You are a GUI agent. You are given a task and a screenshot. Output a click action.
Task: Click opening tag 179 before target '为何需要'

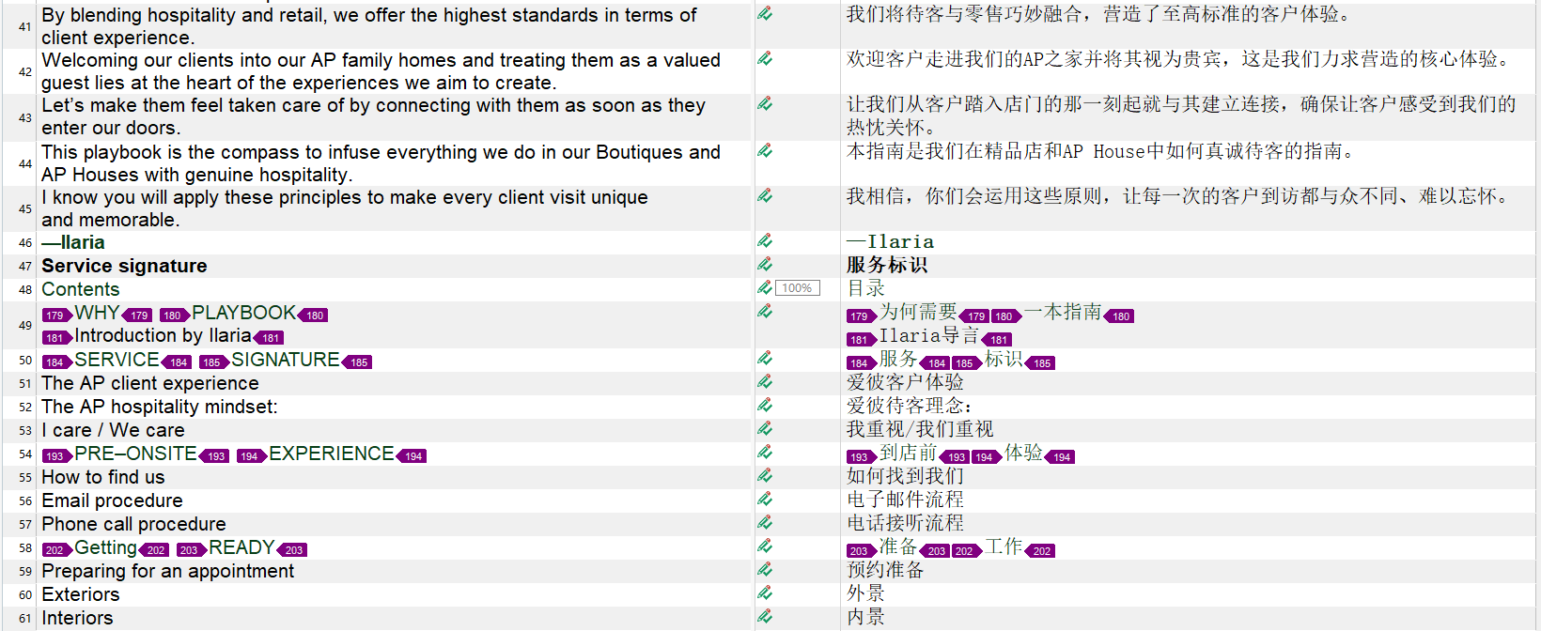(x=862, y=316)
